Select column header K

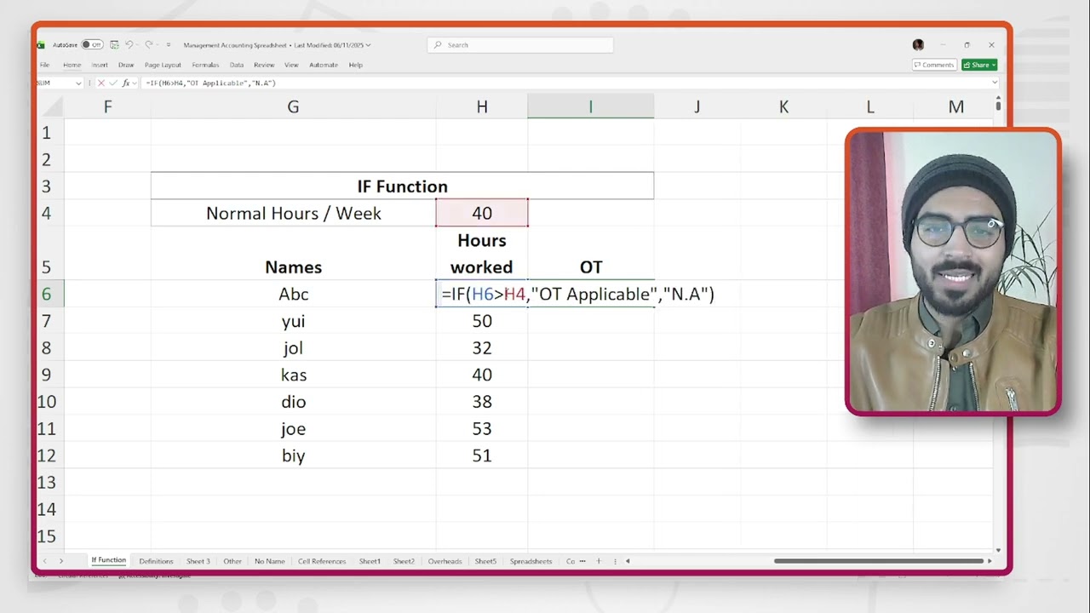783,106
